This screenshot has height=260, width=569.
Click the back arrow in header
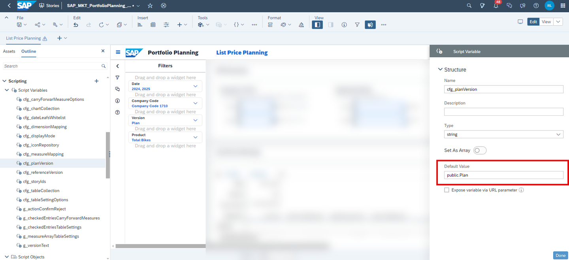pyautogui.click(x=9, y=6)
